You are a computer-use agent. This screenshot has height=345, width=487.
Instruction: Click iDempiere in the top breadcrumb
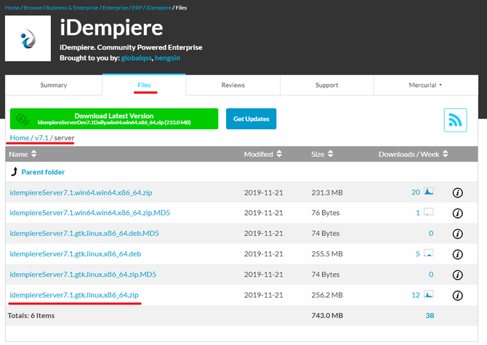coord(158,8)
